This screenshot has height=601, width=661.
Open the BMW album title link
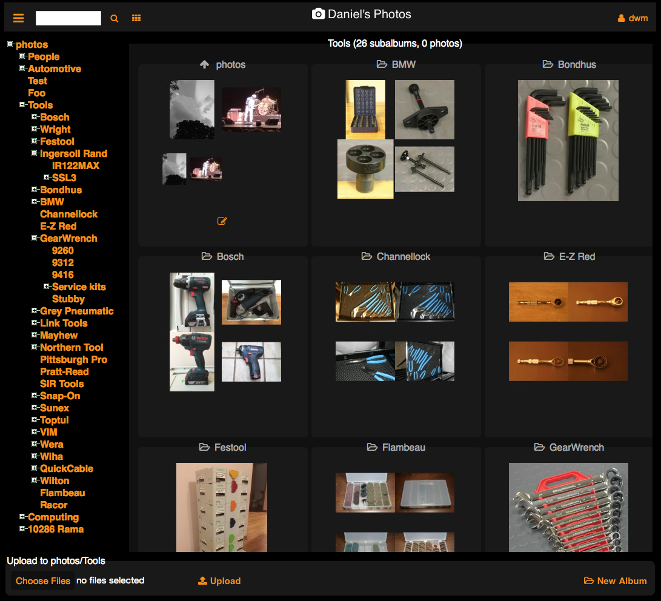(404, 64)
